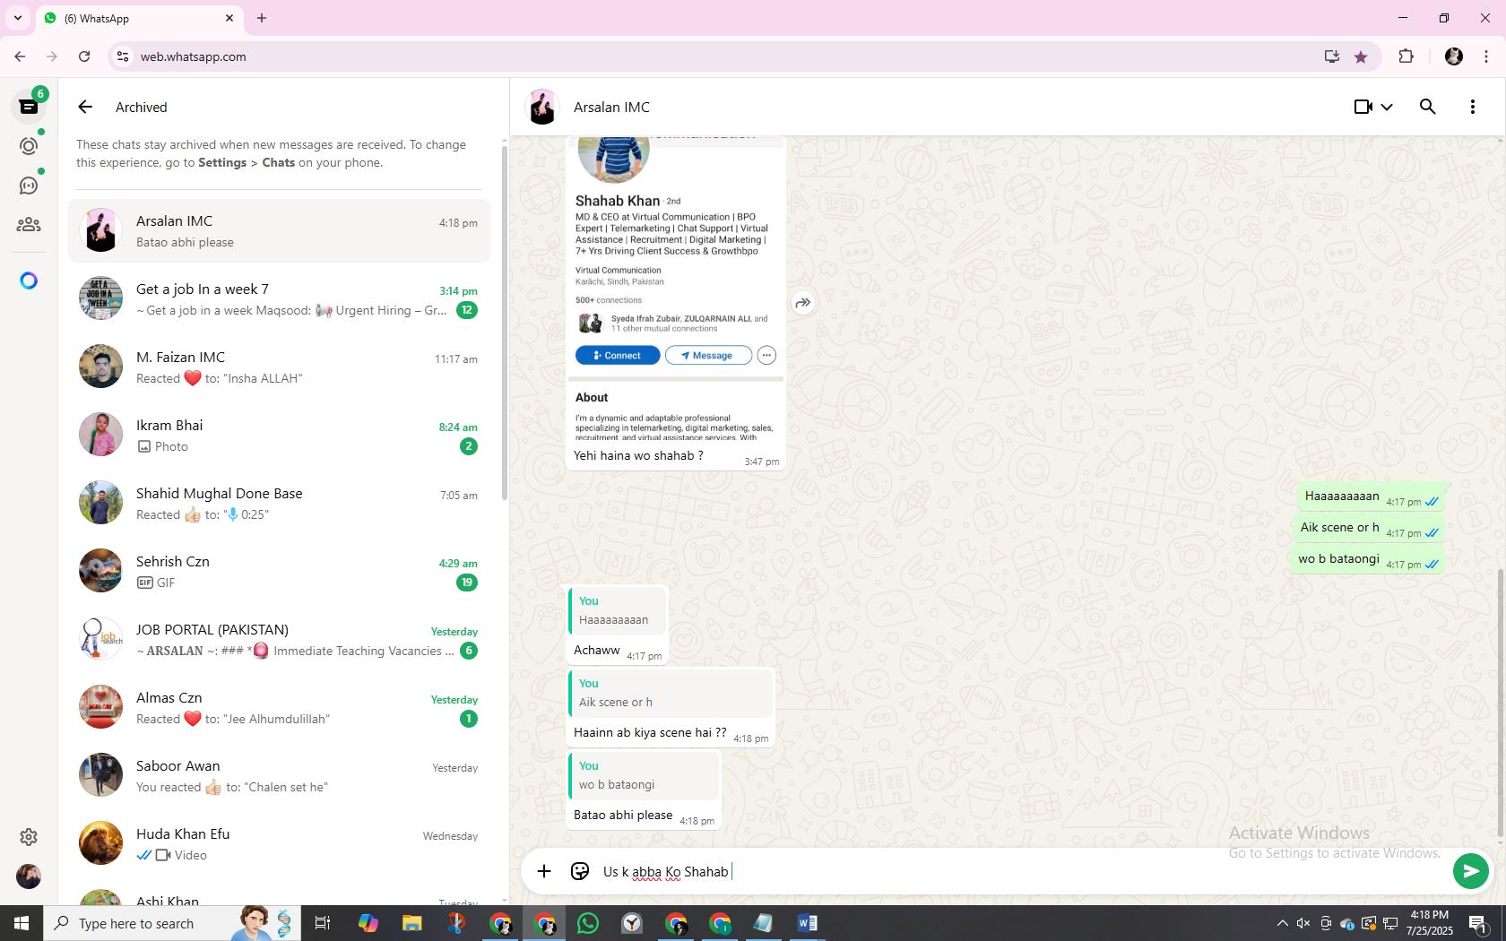Viewport: 1506px width, 941px height.
Task: View site information icon in address bar
Action: 123,56
